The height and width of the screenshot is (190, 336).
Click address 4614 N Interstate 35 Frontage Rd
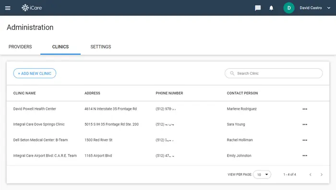(x=110, y=109)
